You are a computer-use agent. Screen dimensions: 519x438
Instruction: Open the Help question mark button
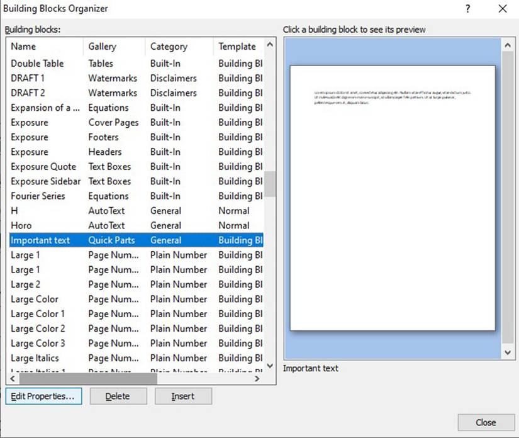(x=467, y=9)
